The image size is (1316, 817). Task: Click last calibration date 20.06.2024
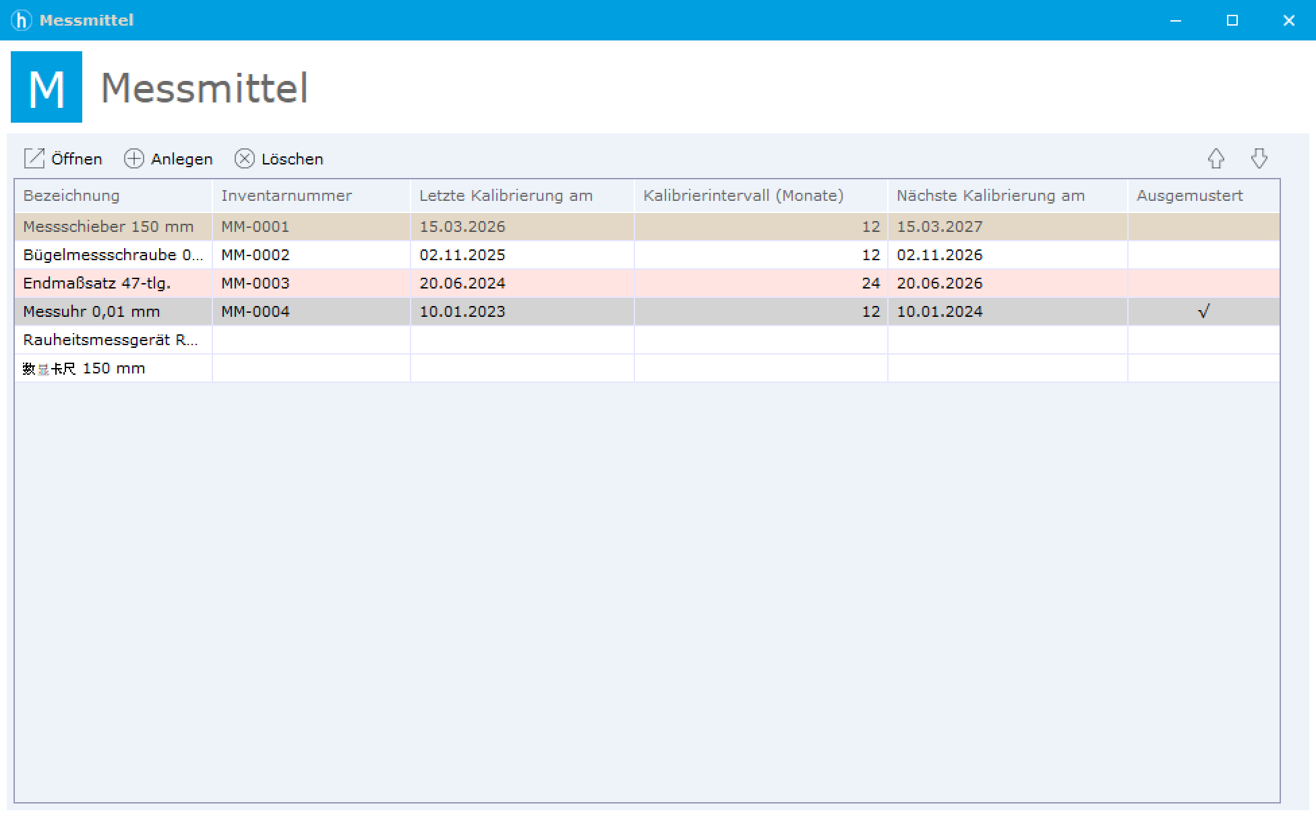[462, 283]
